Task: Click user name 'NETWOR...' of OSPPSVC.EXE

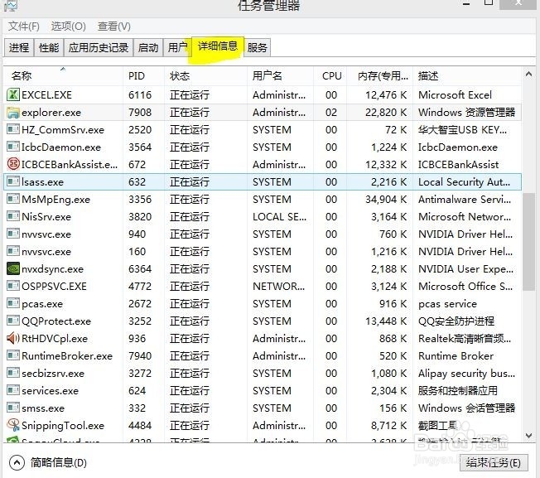Action: 278,286
